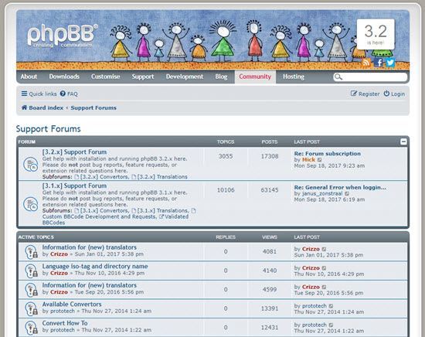Screen dimensions: 425x337
Task: Click the Register link
Action: tap(365, 94)
